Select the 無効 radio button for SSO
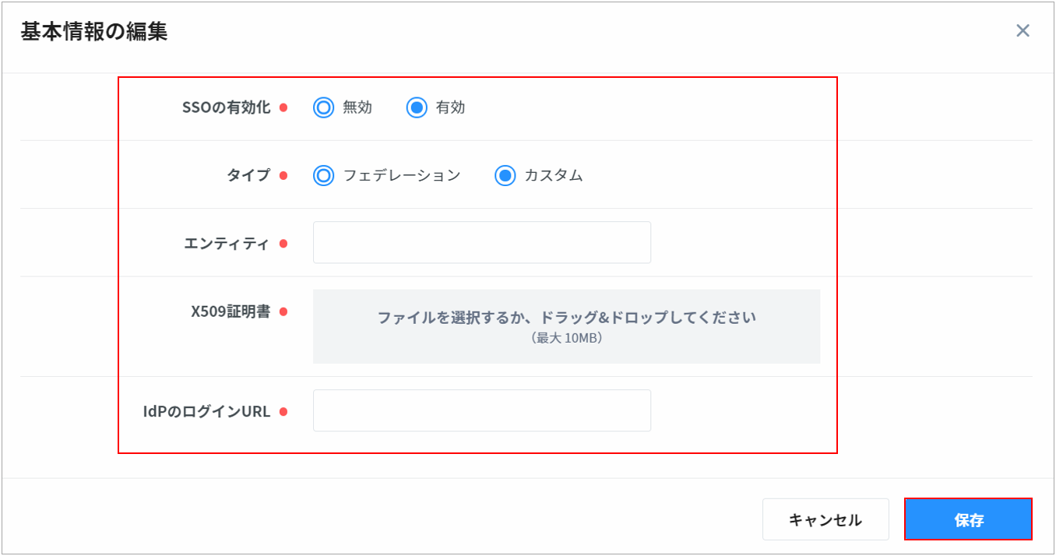The height and width of the screenshot is (556, 1056). click(x=323, y=107)
